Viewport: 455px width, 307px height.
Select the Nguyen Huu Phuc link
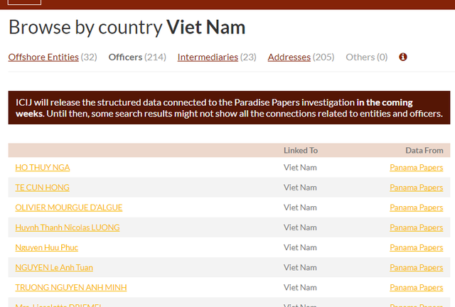click(x=46, y=247)
